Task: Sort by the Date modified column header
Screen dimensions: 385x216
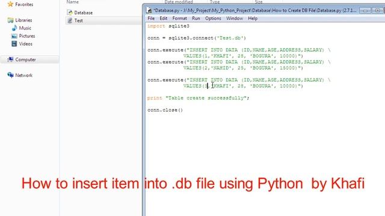Action: point(179,2)
